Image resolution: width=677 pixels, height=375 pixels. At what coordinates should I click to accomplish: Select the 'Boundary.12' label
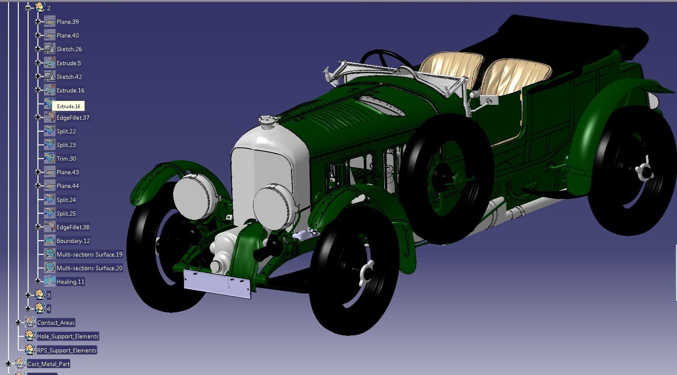pyautogui.click(x=73, y=241)
